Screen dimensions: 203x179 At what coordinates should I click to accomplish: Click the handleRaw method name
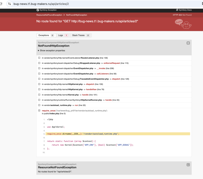(91, 89)
